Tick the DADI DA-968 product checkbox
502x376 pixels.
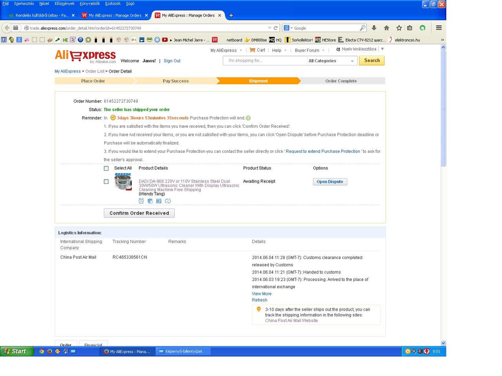tap(106, 182)
